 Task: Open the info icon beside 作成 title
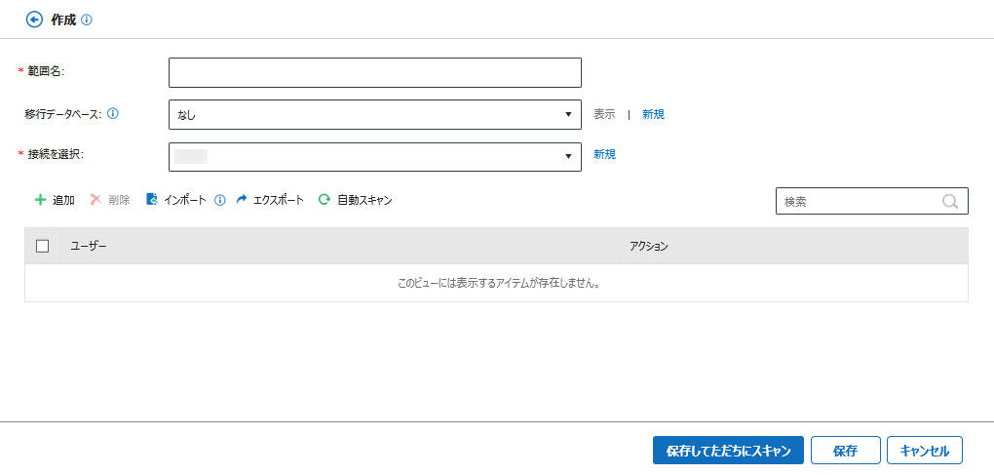[87, 20]
